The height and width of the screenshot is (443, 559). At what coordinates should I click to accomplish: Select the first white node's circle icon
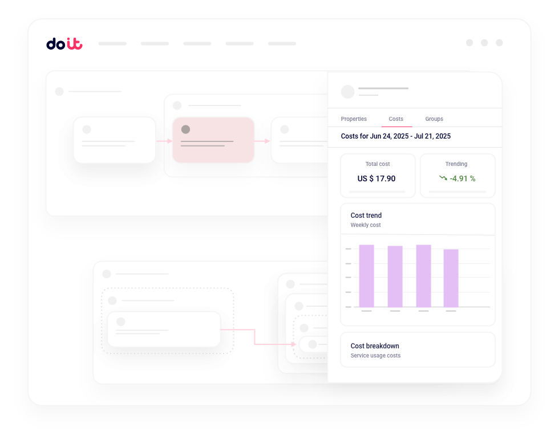pyautogui.click(x=87, y=129)
